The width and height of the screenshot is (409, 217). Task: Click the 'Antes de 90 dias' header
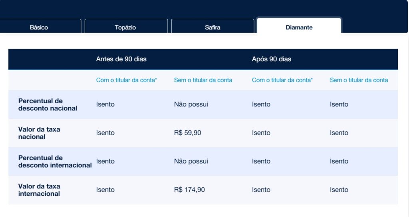click(x=121, y=59)
